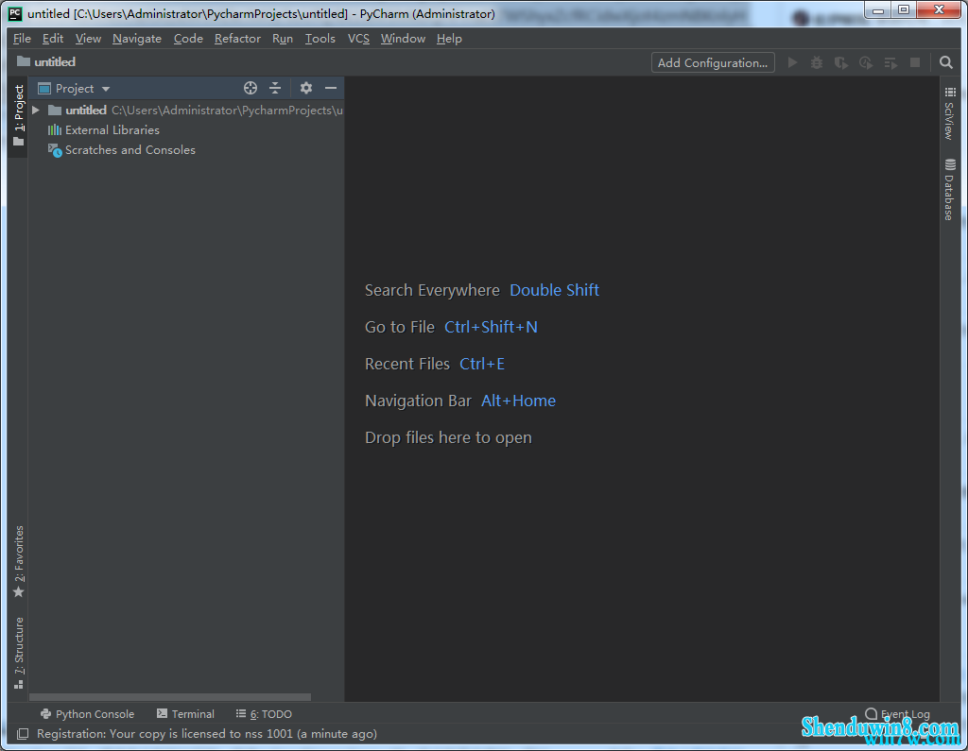Open the Python Console tool window
Screen dimensions: 968x751
pyautogui.click(x=87, y=714)
